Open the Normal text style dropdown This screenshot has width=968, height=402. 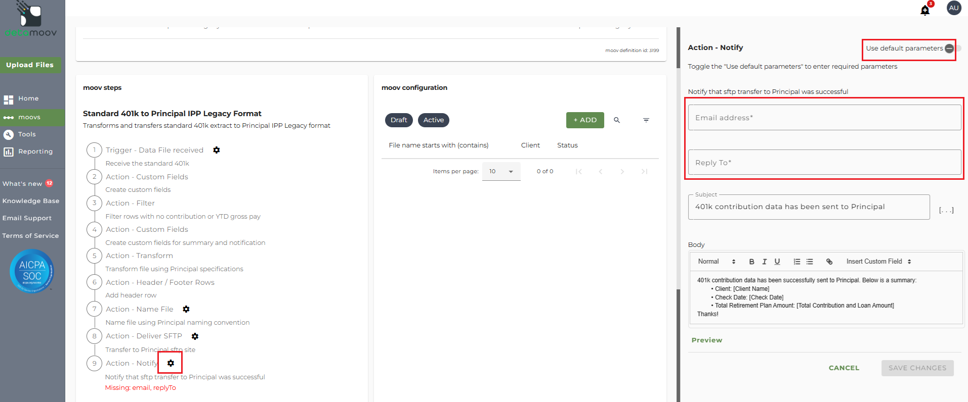click(717, 262)
